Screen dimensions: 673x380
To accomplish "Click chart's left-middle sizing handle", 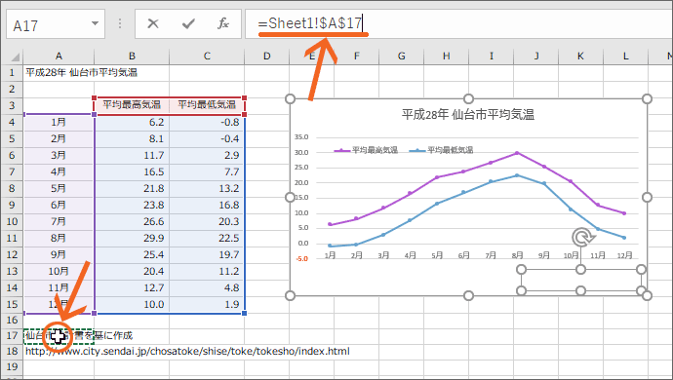I will [x=290, y=197].
